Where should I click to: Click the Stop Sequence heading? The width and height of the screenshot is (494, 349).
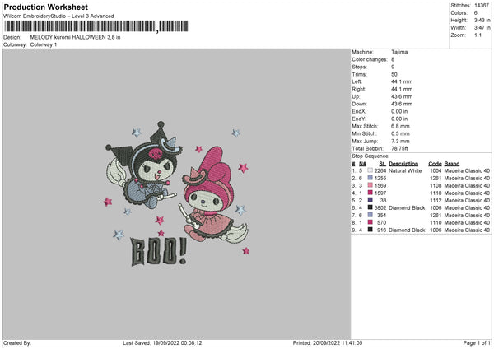[x=370, y=156]
